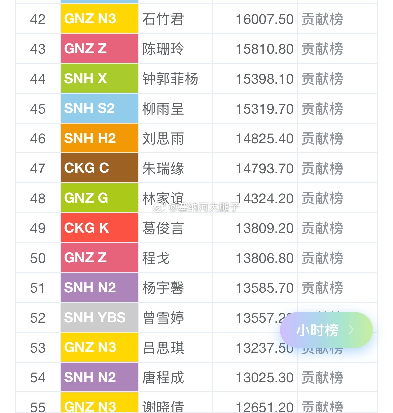Select the SNH S2 team badge for 柳雨呈
This screenshot has width=393, height=413.
[99, 109]
